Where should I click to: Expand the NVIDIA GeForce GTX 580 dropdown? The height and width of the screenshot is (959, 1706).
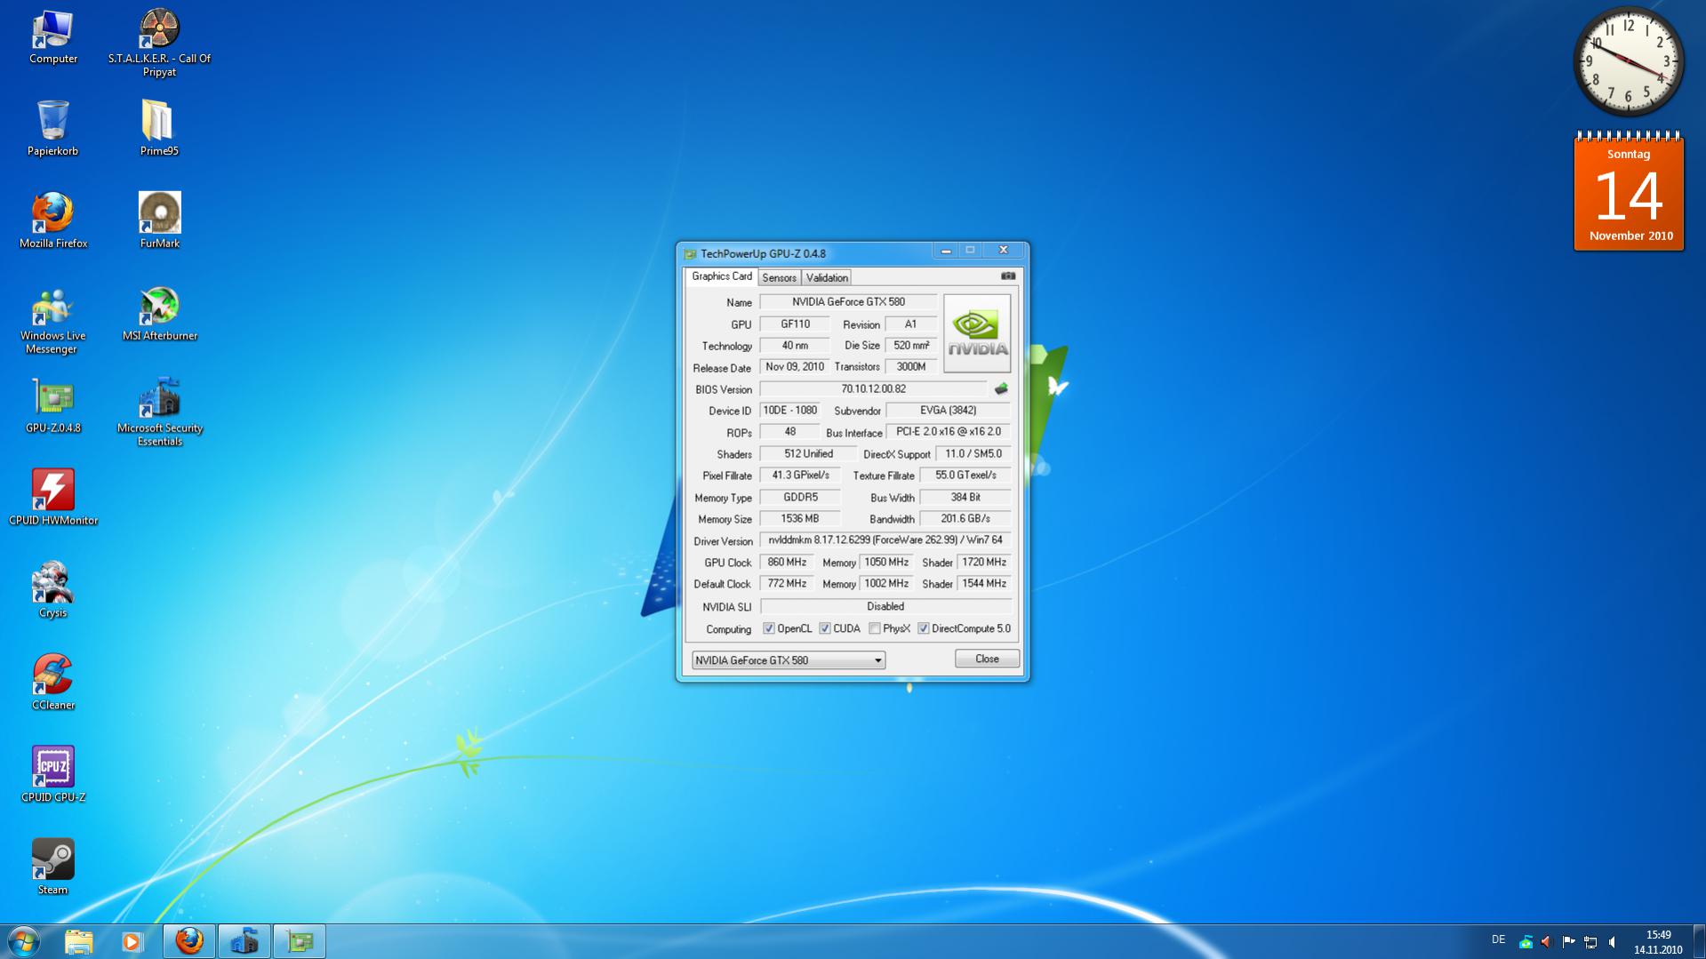789,660
